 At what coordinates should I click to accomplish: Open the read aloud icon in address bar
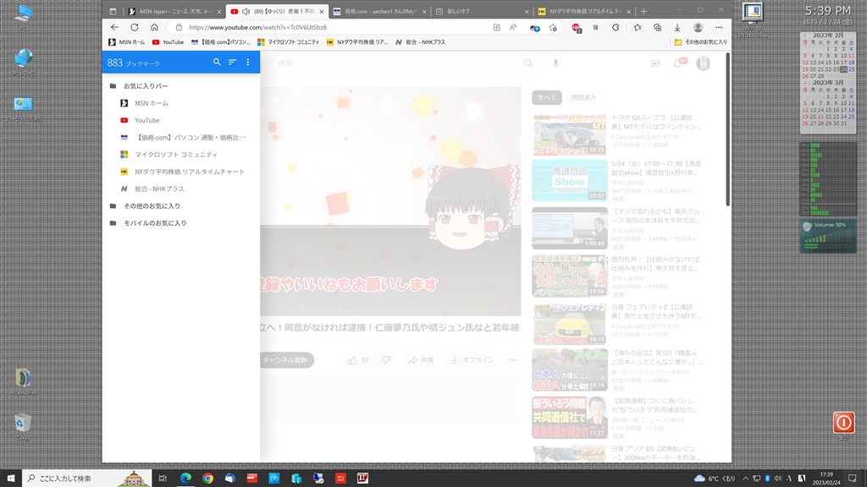tap(513, 27)
